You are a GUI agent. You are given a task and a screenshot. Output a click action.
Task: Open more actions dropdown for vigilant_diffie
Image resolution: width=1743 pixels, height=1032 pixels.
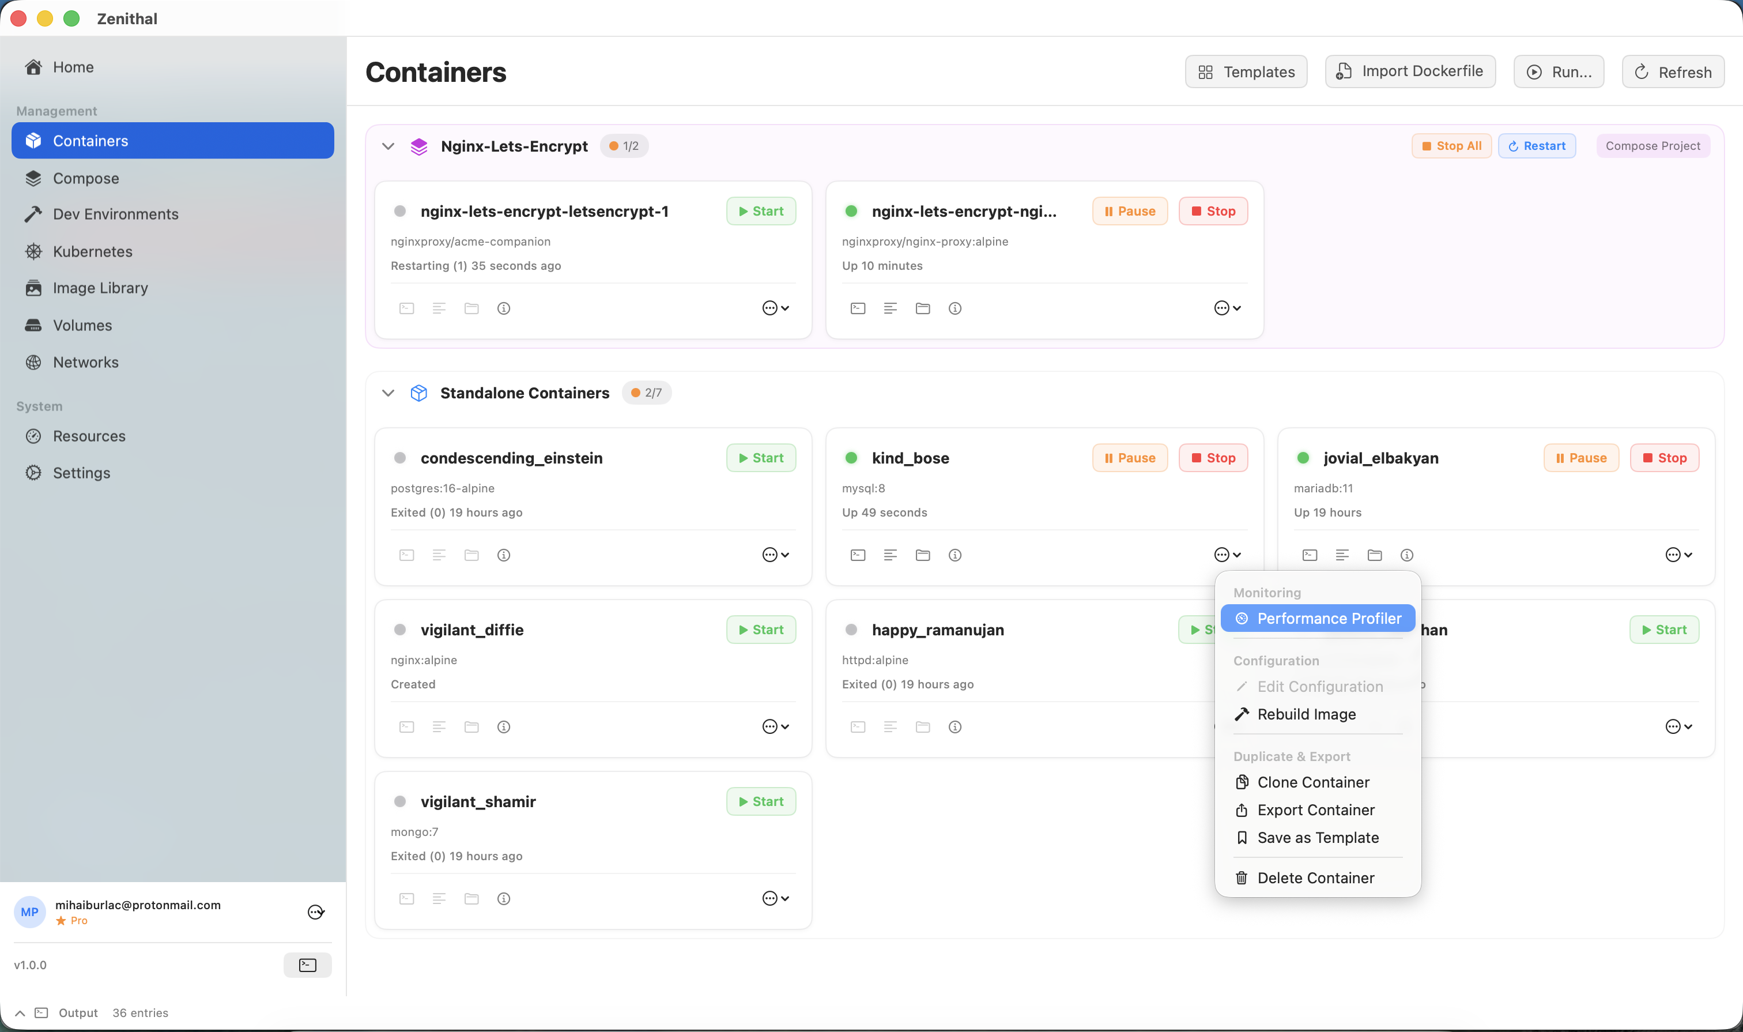click(x=775, y=726)
